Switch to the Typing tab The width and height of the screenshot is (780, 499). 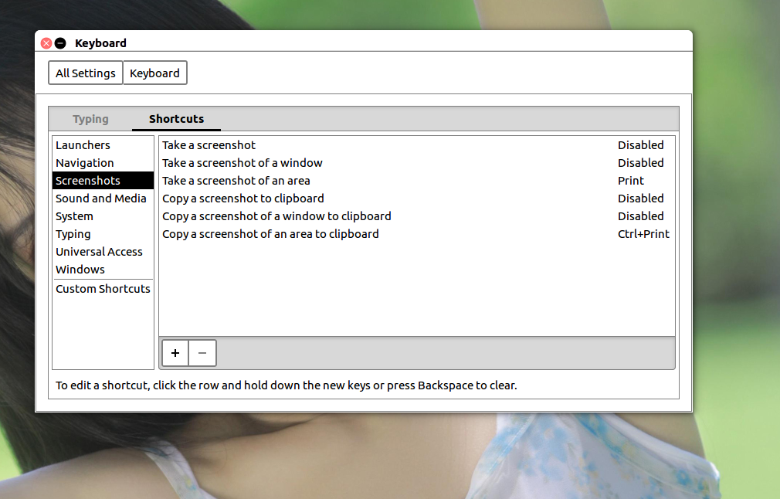90,119
